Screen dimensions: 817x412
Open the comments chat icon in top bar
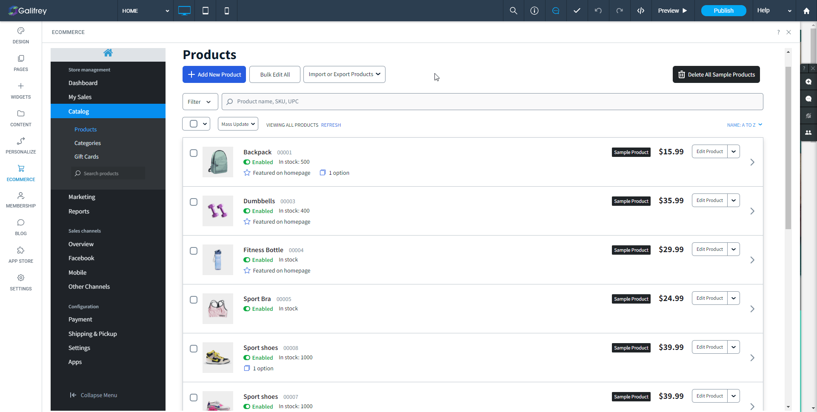[x=556, y=11]
